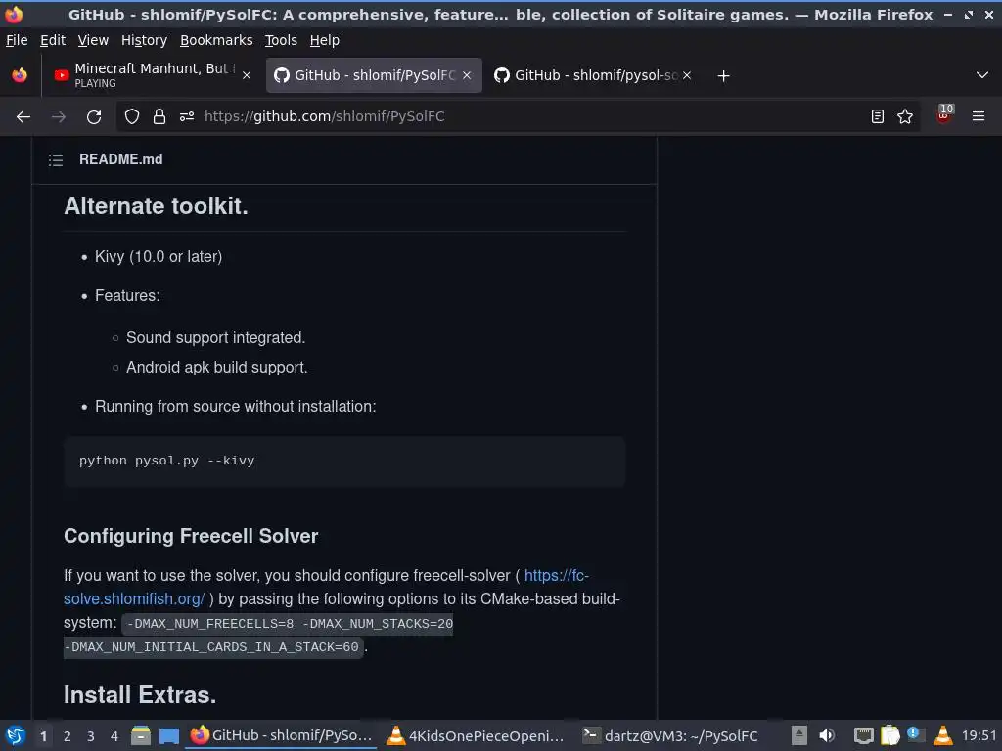The width and height of the screenshot is (1002, 751).
Task: Switch to workspace 4 in pager
Action: pos(114,736)
